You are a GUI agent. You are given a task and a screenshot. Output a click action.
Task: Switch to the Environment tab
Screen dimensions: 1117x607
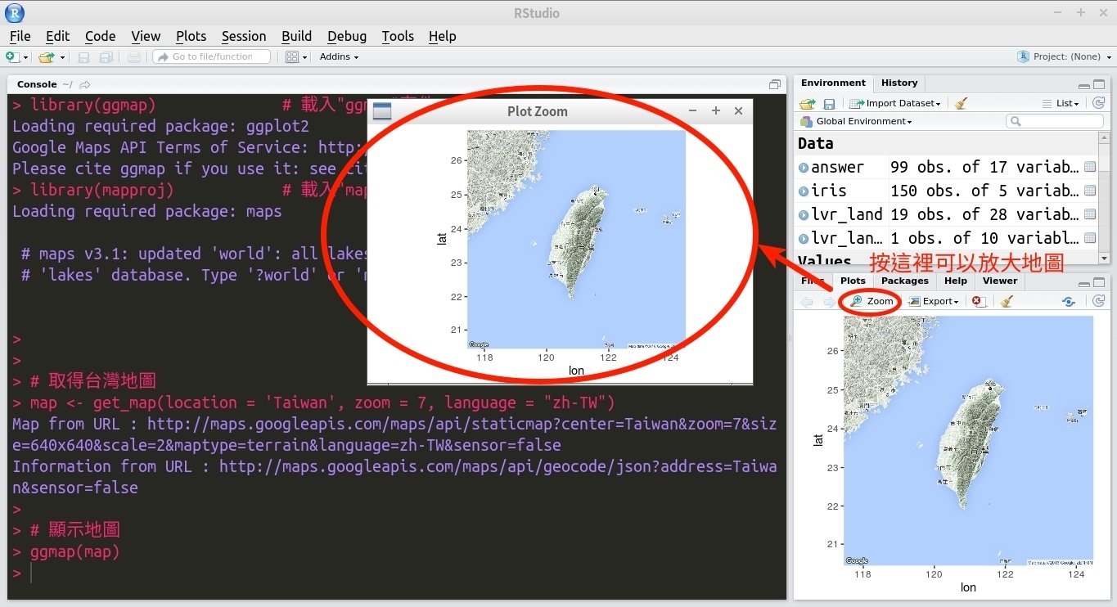point(833,83)
